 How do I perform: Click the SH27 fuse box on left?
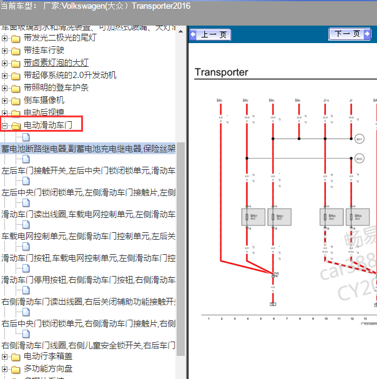(x=253, y=217)
